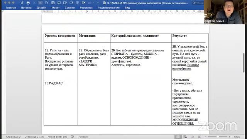The width and height of the screenshot is (247, 139).
Task: Switch to the Дизайн tab
Action: pyautogui.click(x=41, y=8)
